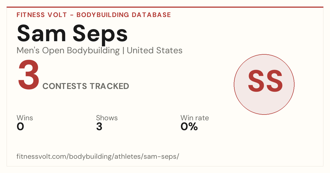Click the Win rate label
The width and height of the screenshot is (330, 173).
point(194,118)
